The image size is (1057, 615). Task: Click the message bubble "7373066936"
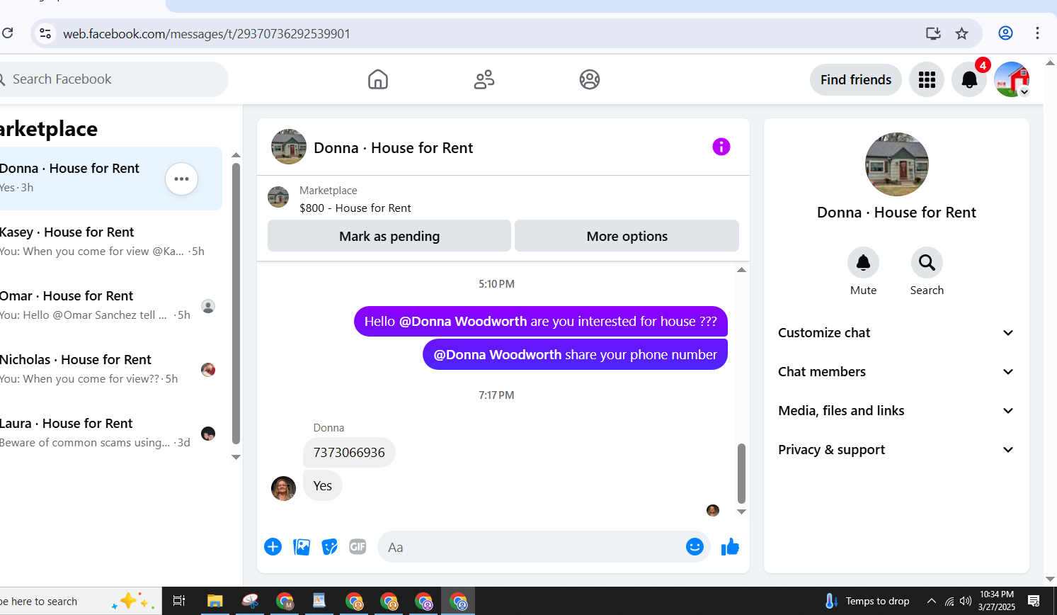[349, 453]
